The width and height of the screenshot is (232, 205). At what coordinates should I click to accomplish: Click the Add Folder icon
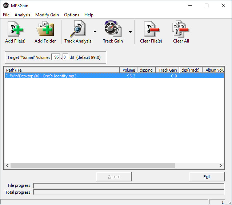click(45, 29)
